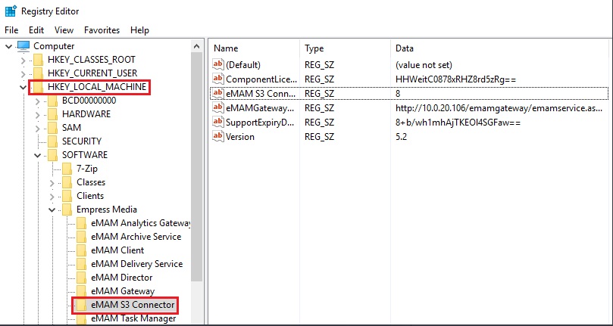Image resolution: width=613 pixels, height=326 pixels.
Task: Select the eMAM S3 Connector key
Action: [133, 305]
